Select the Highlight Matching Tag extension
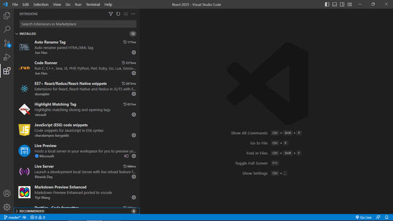The width and height of the screenshot is (393, 221). [55, 104]
